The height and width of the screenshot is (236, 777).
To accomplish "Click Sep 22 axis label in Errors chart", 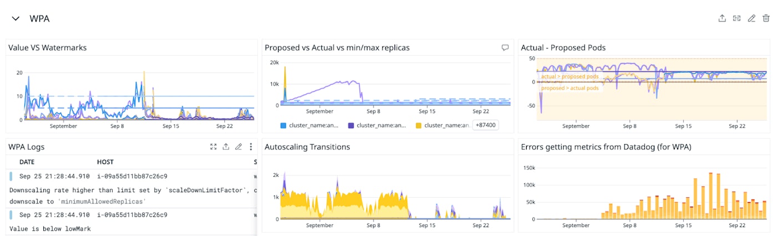I will click(x=737, y=225).
